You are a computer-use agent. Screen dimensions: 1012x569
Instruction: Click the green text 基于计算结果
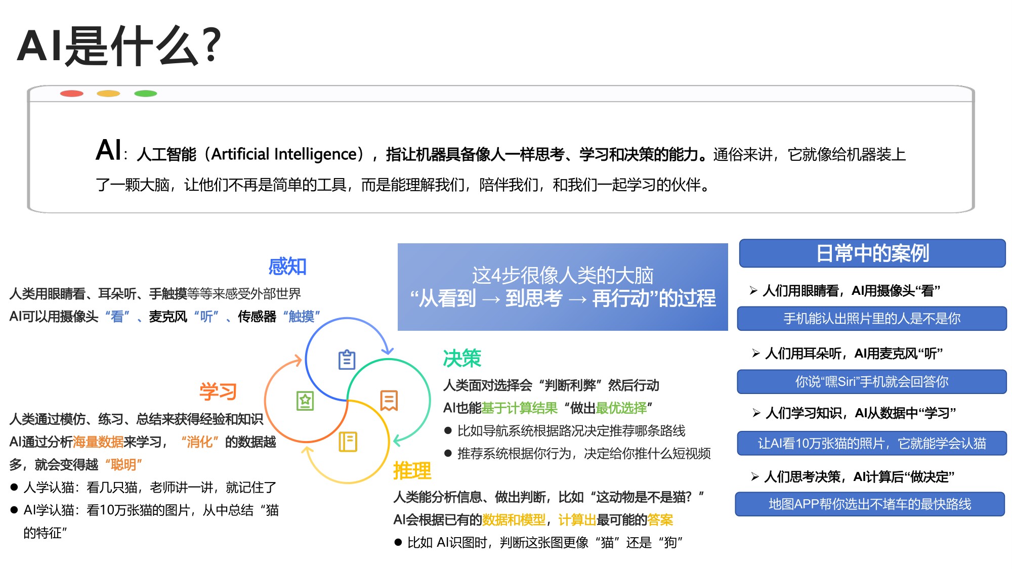[x=519, y=408]
